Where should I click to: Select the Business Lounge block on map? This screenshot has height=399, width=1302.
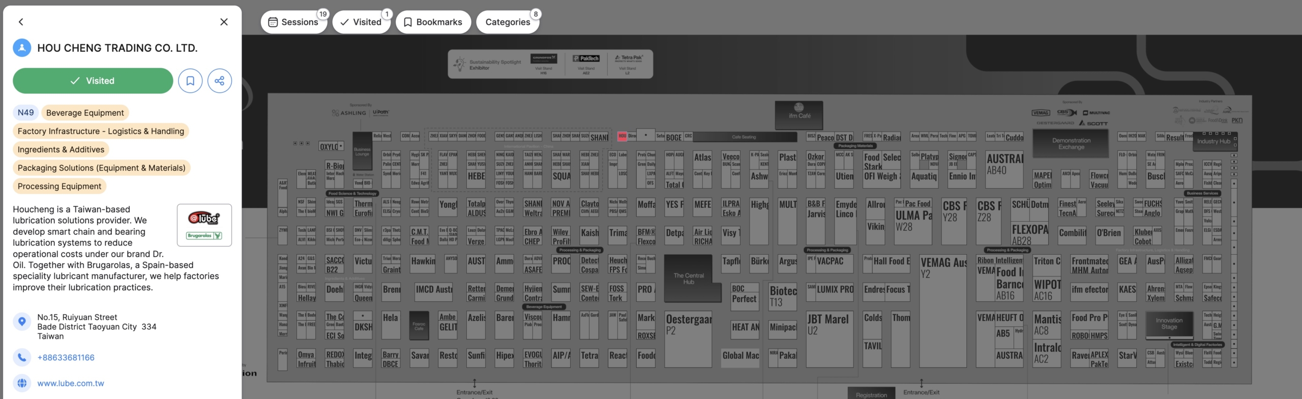(x=362, y=151)
